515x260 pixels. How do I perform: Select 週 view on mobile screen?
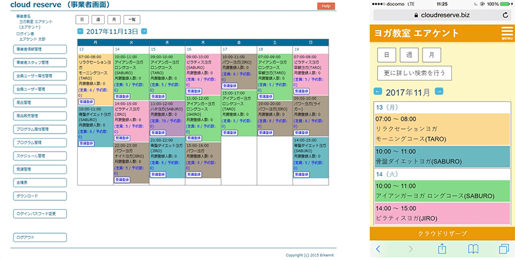pos(409,55)
